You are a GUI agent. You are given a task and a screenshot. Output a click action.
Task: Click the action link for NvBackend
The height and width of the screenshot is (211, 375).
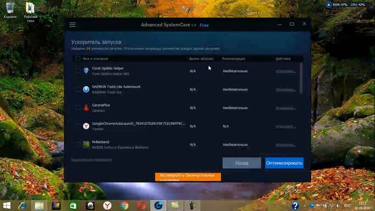286,145
